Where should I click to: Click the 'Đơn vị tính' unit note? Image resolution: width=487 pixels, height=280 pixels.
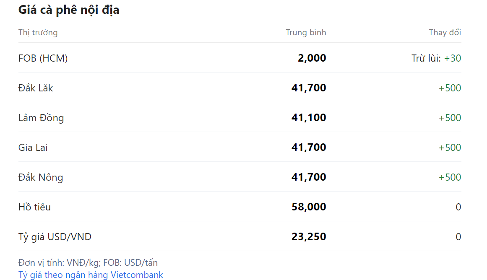click(88, 263)
